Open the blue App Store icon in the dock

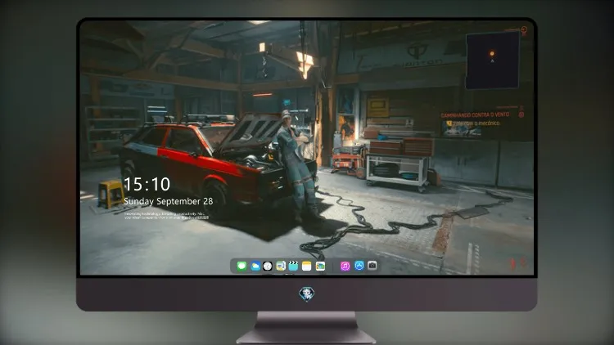click(x=359, y=266)
